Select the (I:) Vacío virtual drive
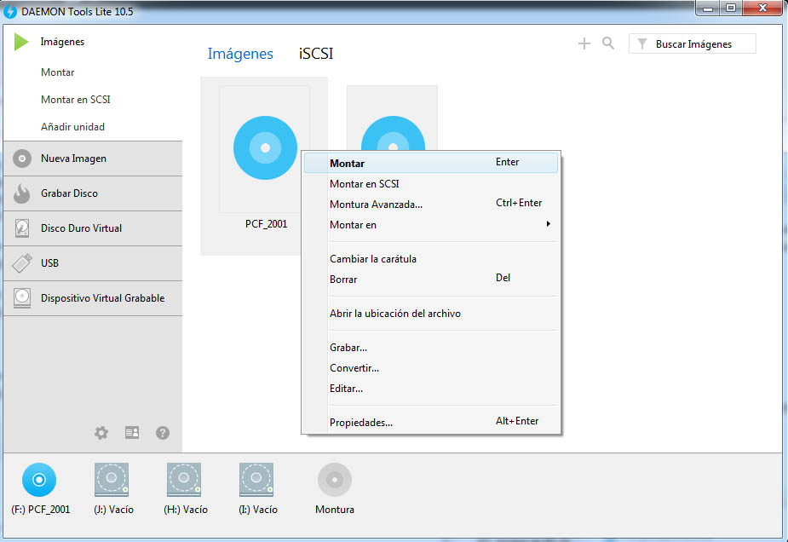788x542 pixels. 256,480
